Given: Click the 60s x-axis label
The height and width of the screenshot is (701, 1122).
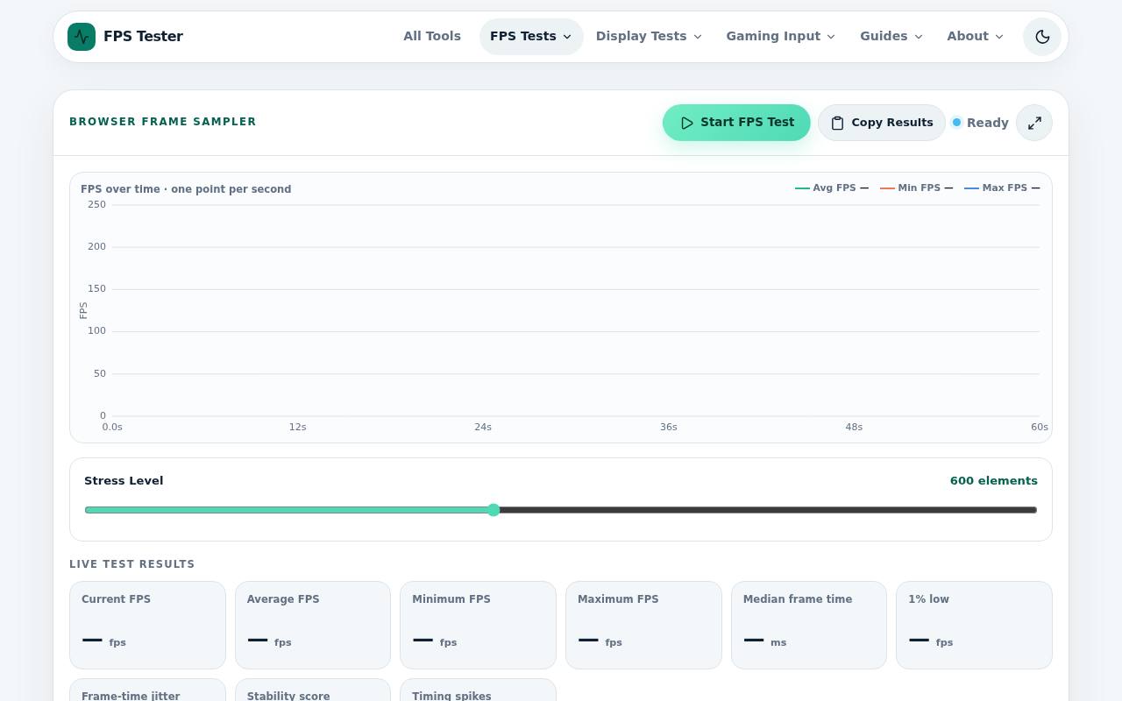Looking at the screenshot, I should tap(1040, 427).
